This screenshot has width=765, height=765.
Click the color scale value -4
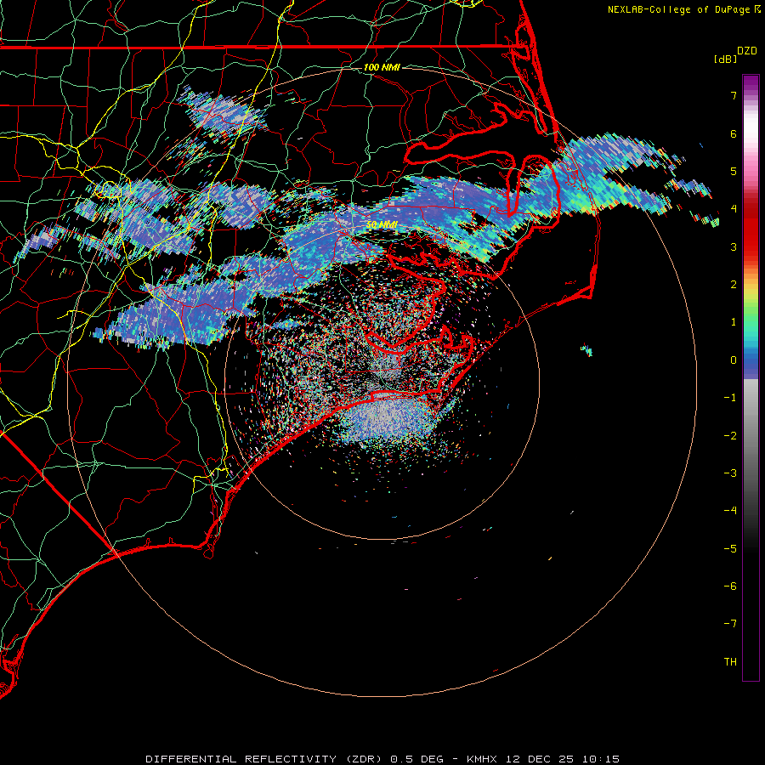tap(730, 511)
